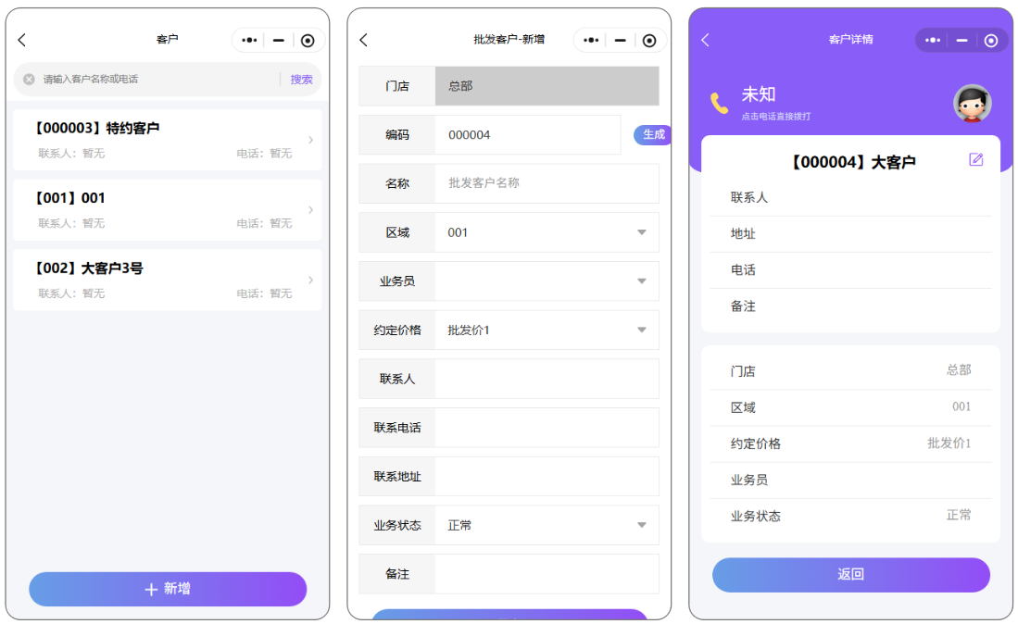Click the 搜索 search link

point(301,79)
